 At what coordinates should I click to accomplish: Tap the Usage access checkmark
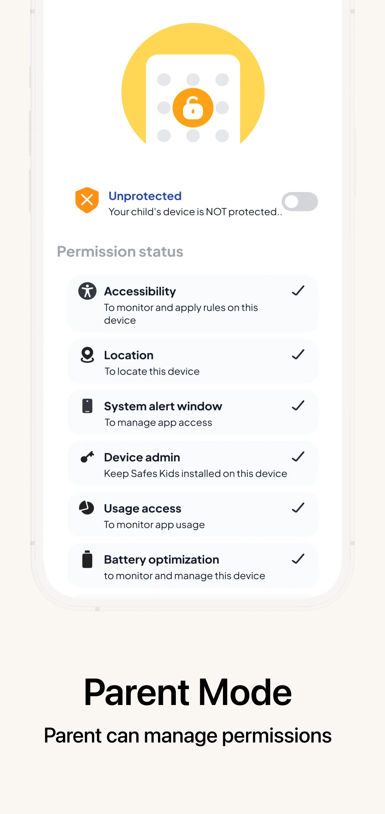(x=298, y=508)
